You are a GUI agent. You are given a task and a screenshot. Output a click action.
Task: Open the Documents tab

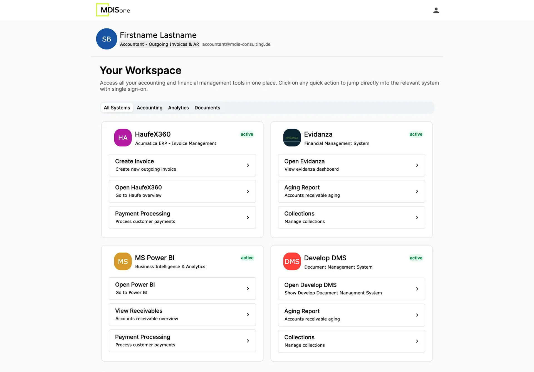pyautogui.click(x=207, y=108)
